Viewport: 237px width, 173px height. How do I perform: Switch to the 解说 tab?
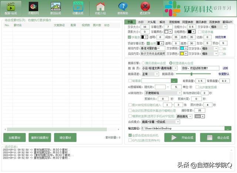click(x=162, y=22)
